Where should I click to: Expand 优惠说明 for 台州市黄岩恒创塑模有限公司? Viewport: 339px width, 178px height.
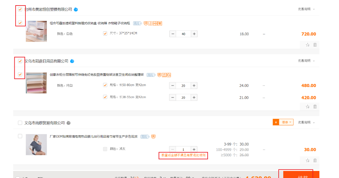pyautogui.click(x=306, y=9)
